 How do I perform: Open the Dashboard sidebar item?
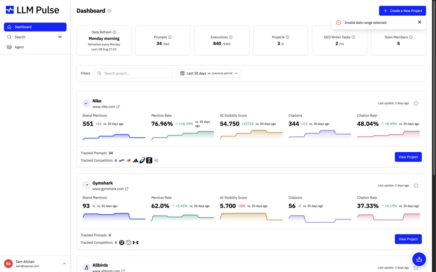(35, 27)
